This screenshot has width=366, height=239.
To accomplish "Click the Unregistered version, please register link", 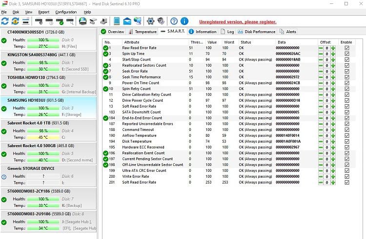I will 238,22.
